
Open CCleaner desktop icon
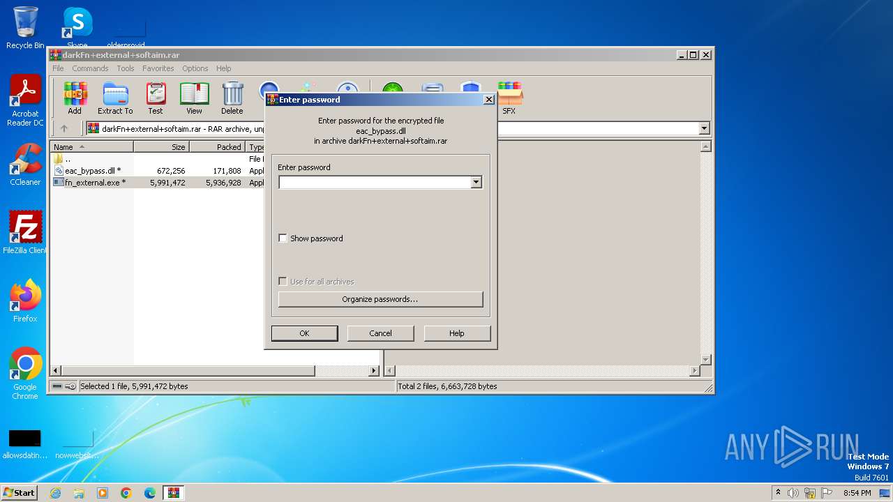point(25,165)
